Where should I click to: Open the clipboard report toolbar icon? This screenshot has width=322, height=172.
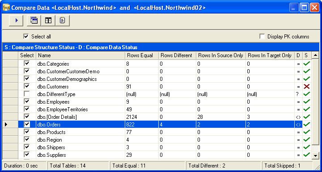click(63, 21)
